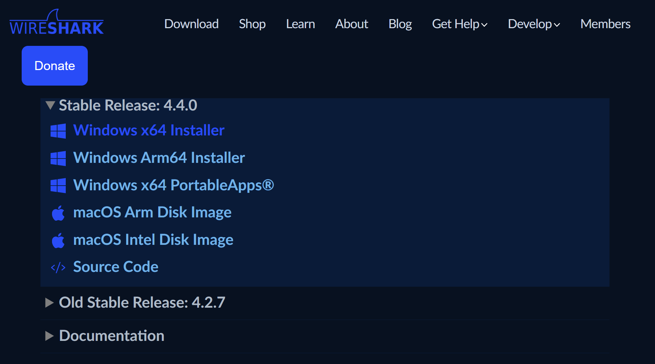Click Windows icon beside Arm64 Installer
Viewport: 655px width, 364px height.
(58, 159)
